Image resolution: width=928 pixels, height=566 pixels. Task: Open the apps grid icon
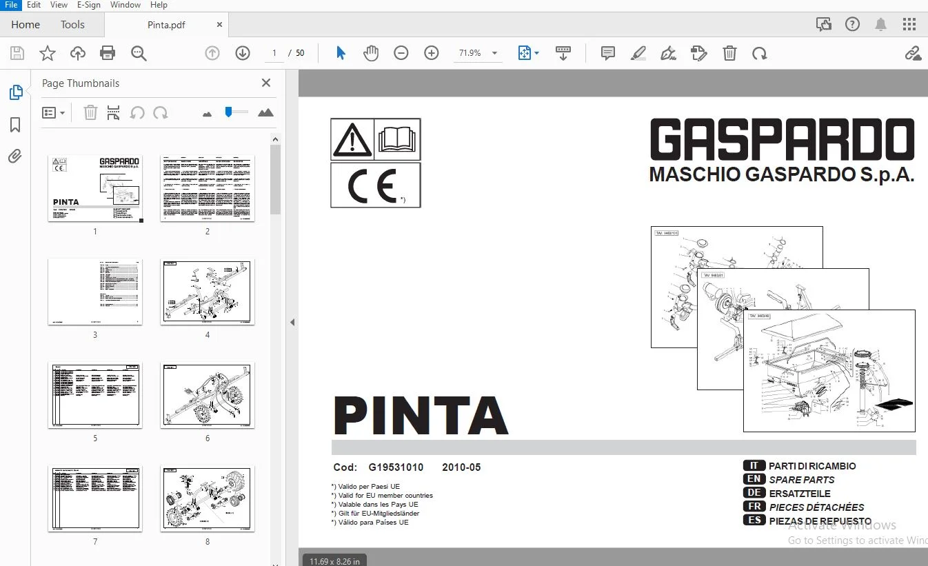click(909, 25)
